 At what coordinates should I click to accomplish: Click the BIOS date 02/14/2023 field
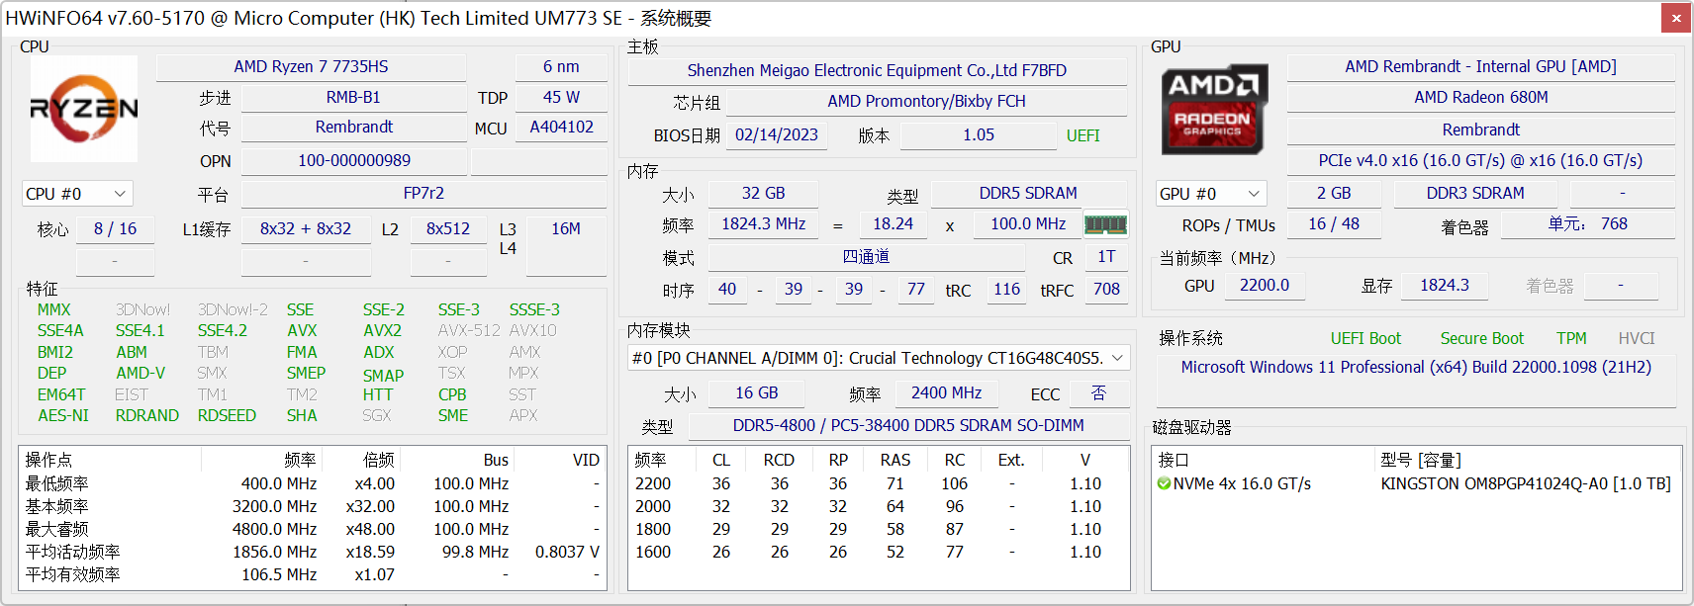click(777, 134)
